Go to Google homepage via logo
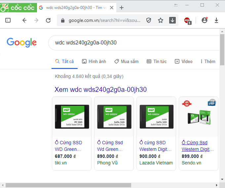This screenshot has height=188, width=225. point(22,42)
